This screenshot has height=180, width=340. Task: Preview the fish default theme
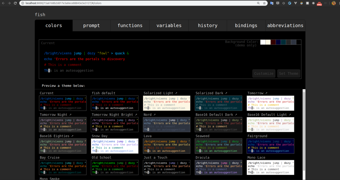114,103
